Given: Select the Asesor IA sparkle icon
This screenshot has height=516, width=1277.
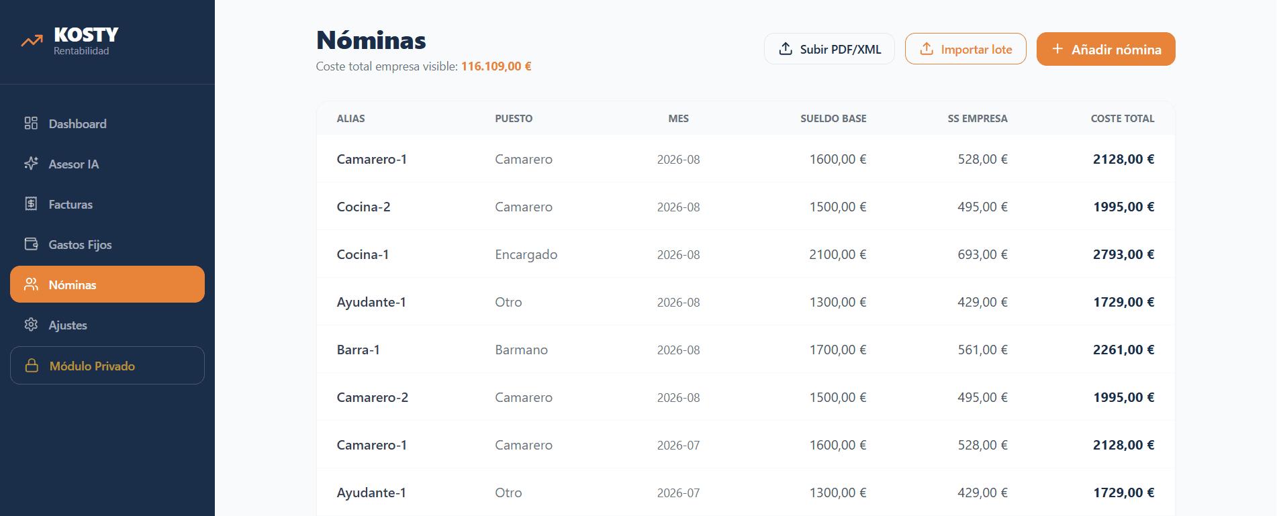Looking at the screenshot, I should click(31, 164).
